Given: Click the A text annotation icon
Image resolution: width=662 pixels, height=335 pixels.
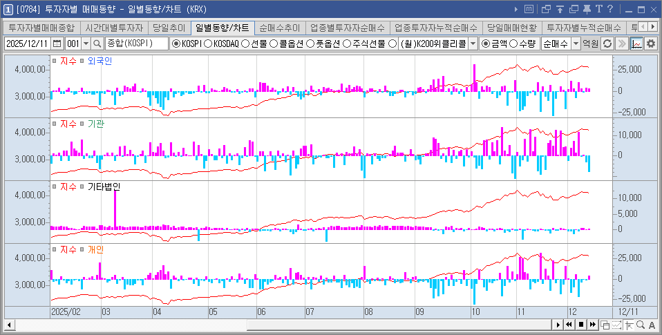Looking at the screenshot, I should pos(652,325).
